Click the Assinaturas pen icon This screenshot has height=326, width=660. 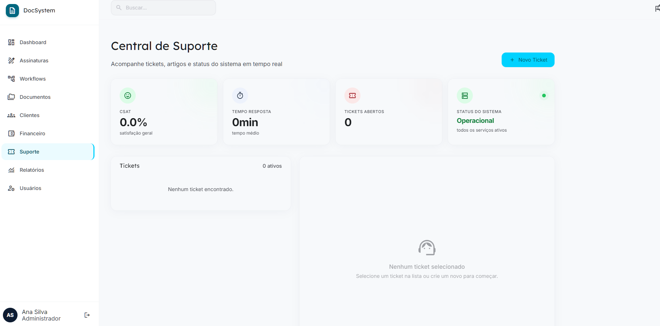tap(11, 61)
